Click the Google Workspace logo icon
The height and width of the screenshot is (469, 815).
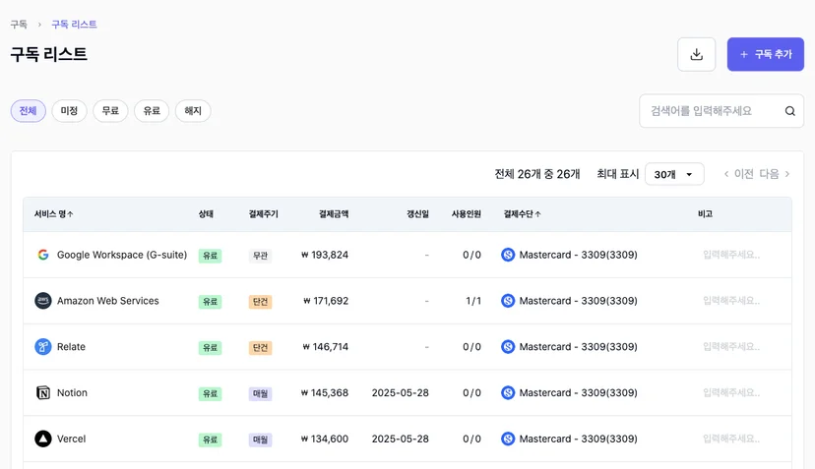pos(43,255)
